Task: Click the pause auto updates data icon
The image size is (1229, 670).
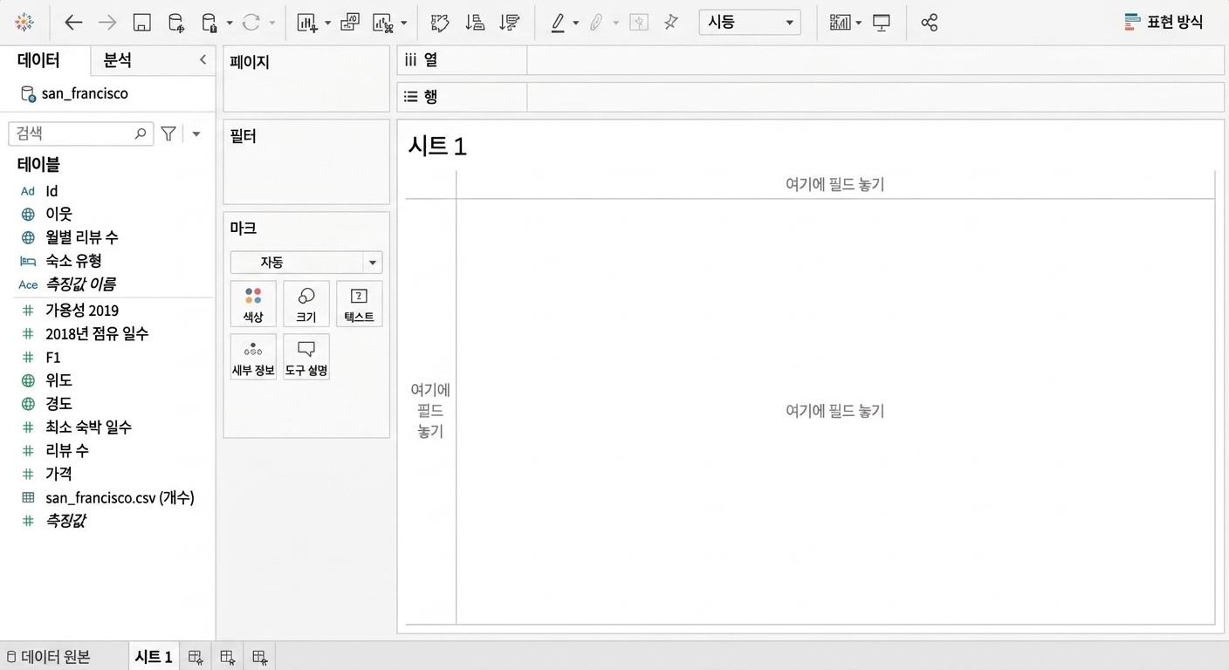Action: [x=209, y=24]
